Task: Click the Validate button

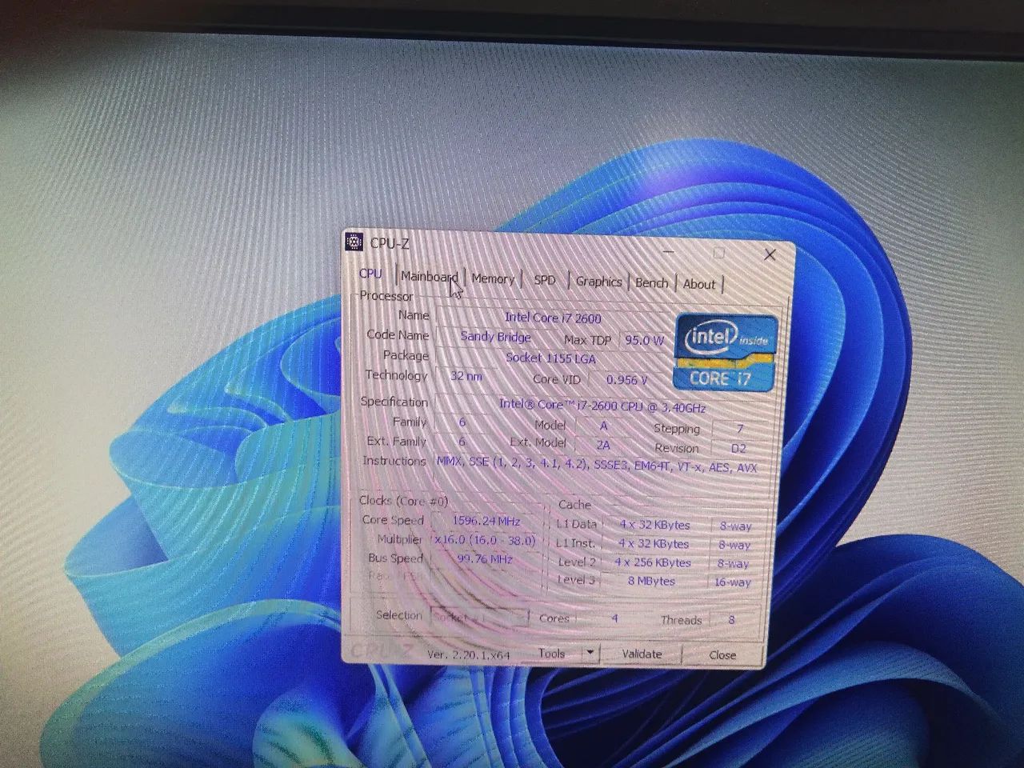Action: point(642,654)
